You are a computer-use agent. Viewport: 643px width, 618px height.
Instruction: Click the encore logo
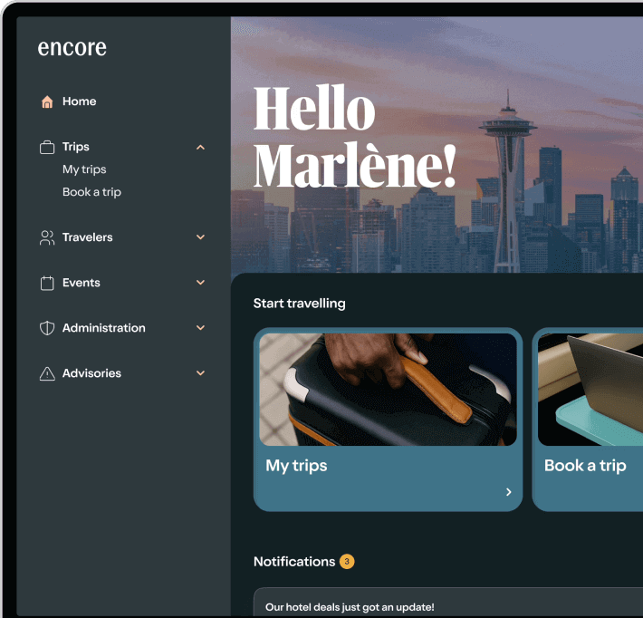[x=72, y=48]
